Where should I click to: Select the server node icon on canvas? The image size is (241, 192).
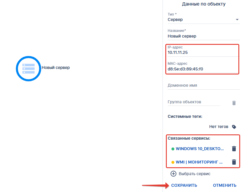pyautogui.click(x=28, y=68)
